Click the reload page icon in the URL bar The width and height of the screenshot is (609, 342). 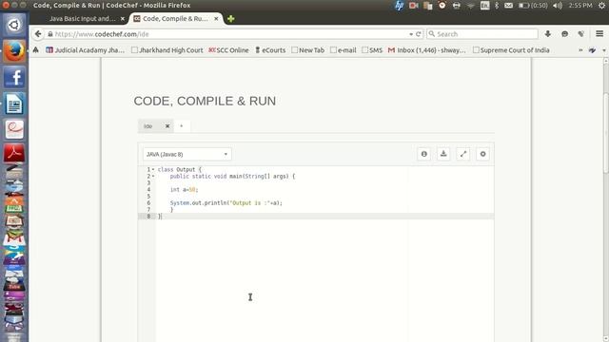419,34
